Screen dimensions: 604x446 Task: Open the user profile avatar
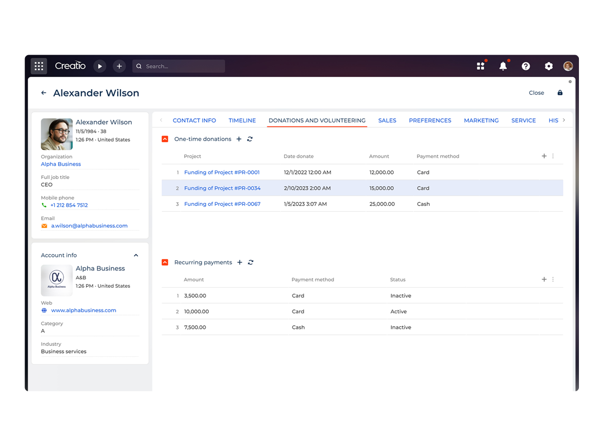pyautogui.click(x=568, y=66)
